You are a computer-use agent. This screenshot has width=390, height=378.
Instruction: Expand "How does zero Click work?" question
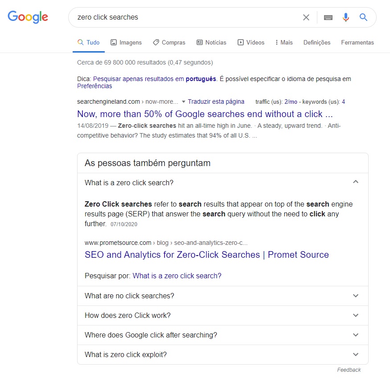tap(355, 315)
